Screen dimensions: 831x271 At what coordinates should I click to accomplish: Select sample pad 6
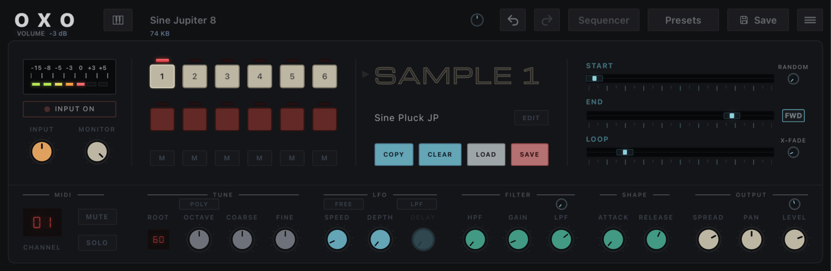[324, 76]
